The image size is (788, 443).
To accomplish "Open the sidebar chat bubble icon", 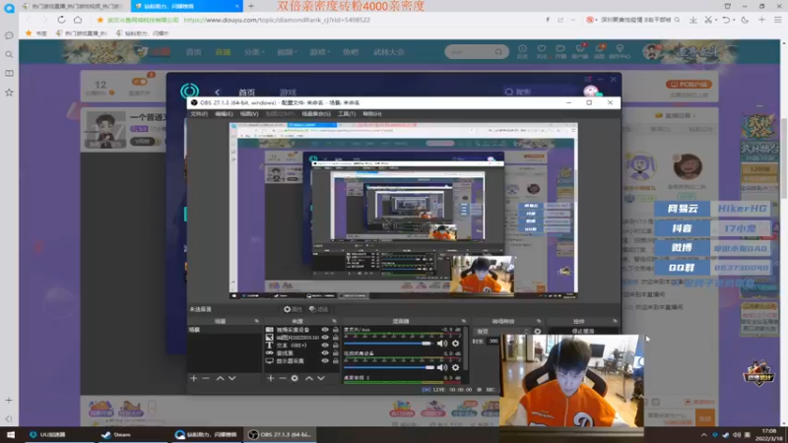I will tap(9, 35).
